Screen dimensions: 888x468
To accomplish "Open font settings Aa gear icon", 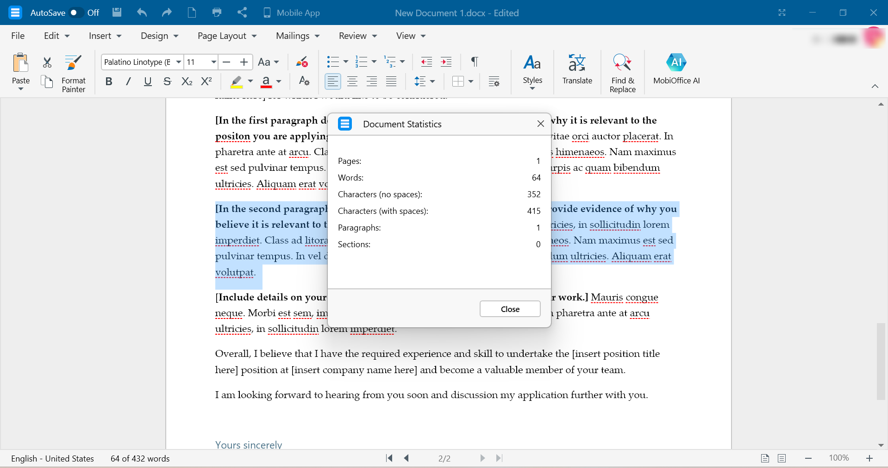I will click(x=304, y=81).
